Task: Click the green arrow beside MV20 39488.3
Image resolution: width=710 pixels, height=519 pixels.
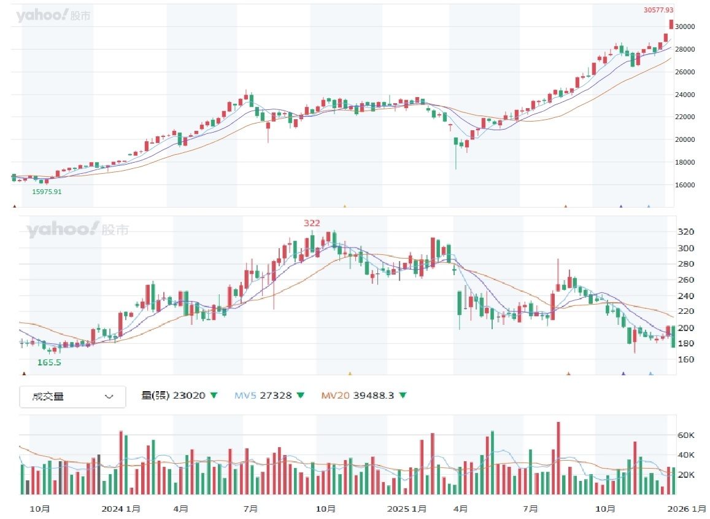Action: pos(403,396)
